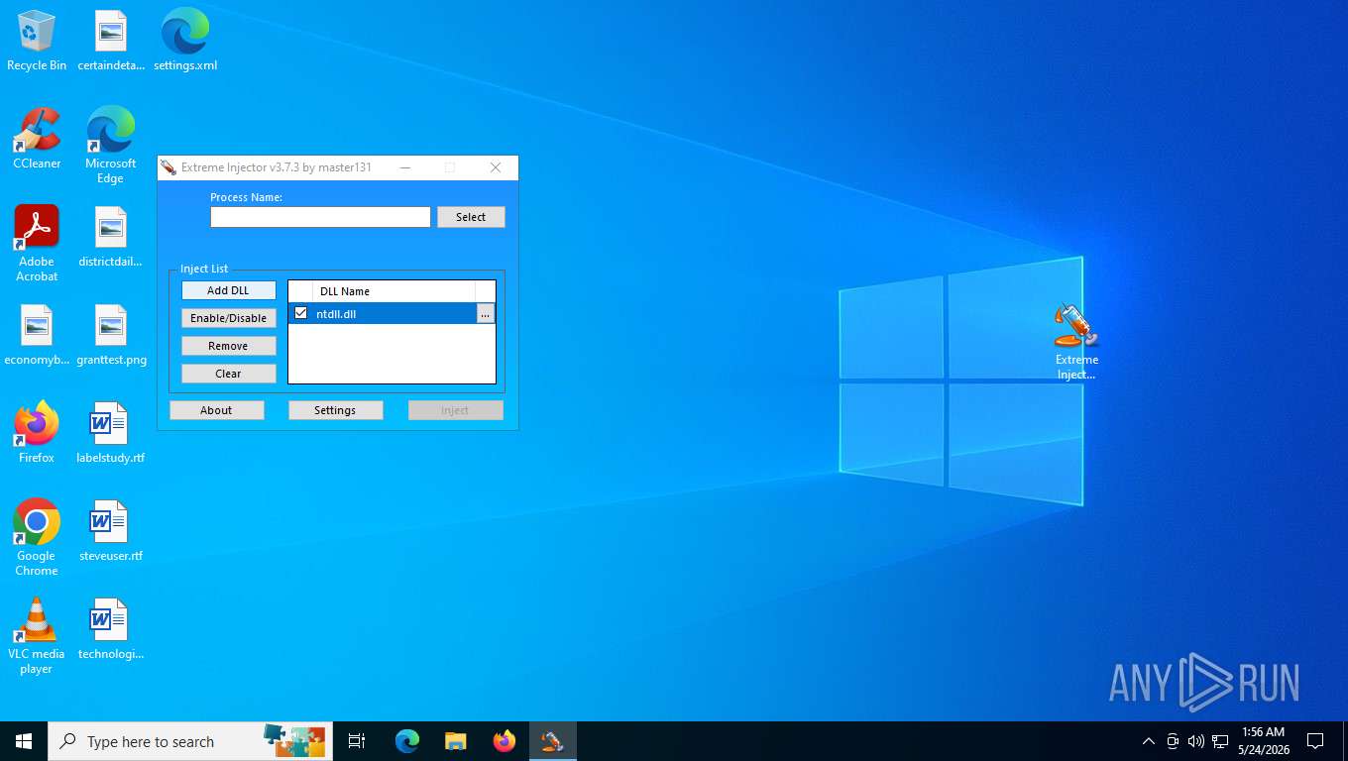Open the Recycle Bin desktop icon
This screenshot has height=761, width=1348.
pyautogui.click(x=37, y=41)
